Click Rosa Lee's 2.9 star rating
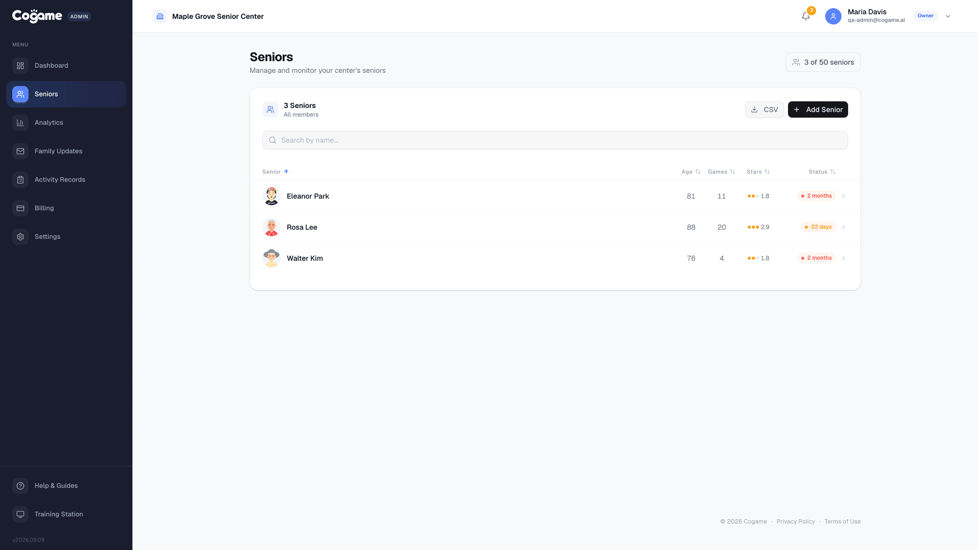The width and height of the screenshot is (978, 550). [x=758, y=227]
